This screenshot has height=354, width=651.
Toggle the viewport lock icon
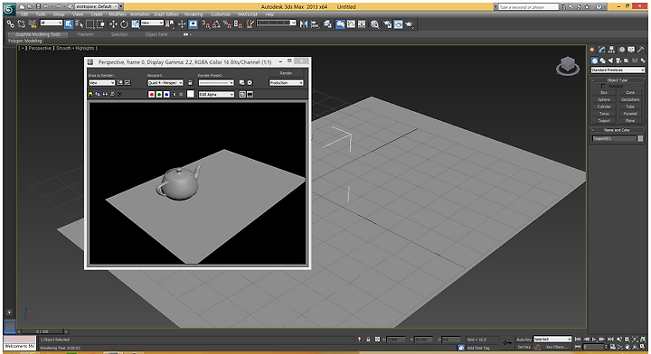(x=190, y=83)
